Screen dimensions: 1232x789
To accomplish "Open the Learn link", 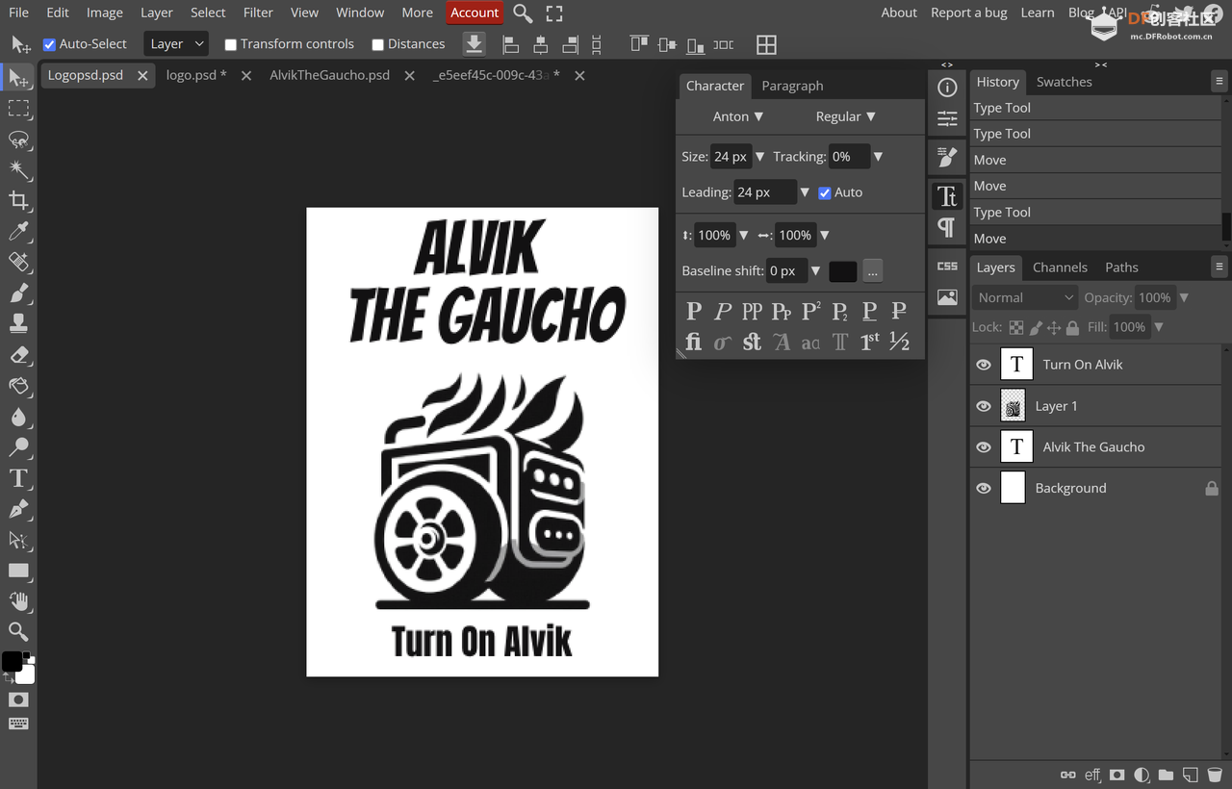I will tap(1038, 13).
